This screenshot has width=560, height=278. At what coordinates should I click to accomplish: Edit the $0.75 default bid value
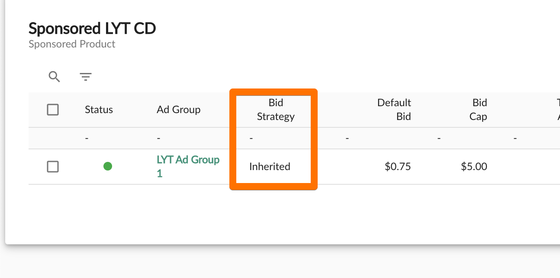click(x=398, y=167)
